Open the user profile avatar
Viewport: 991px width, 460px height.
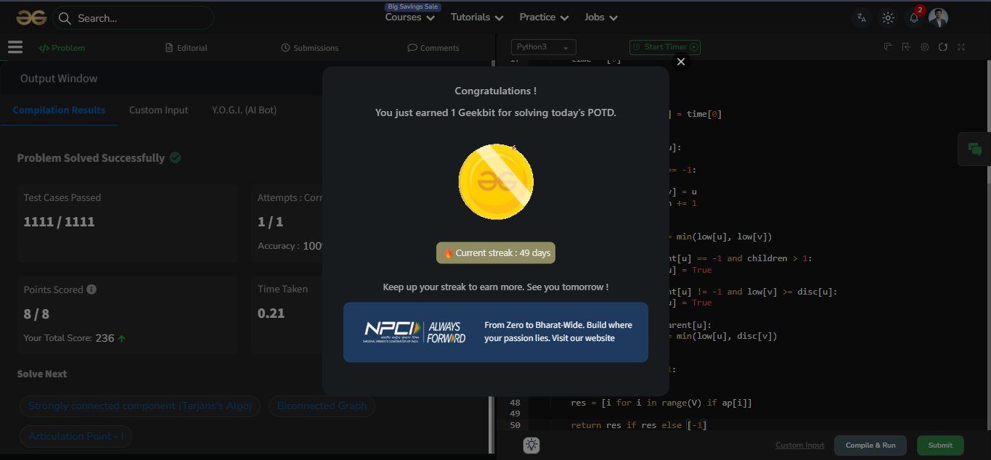click(x=939, y=18)
